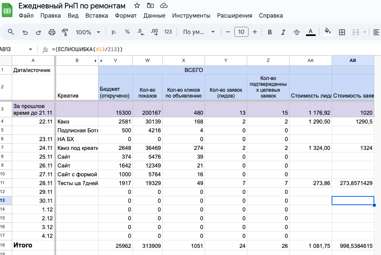Select column V header

[115, 60]
